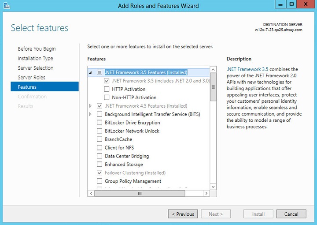Tick the Group Policy Management checkbox

pyautogui.click(x=100, y=181)
